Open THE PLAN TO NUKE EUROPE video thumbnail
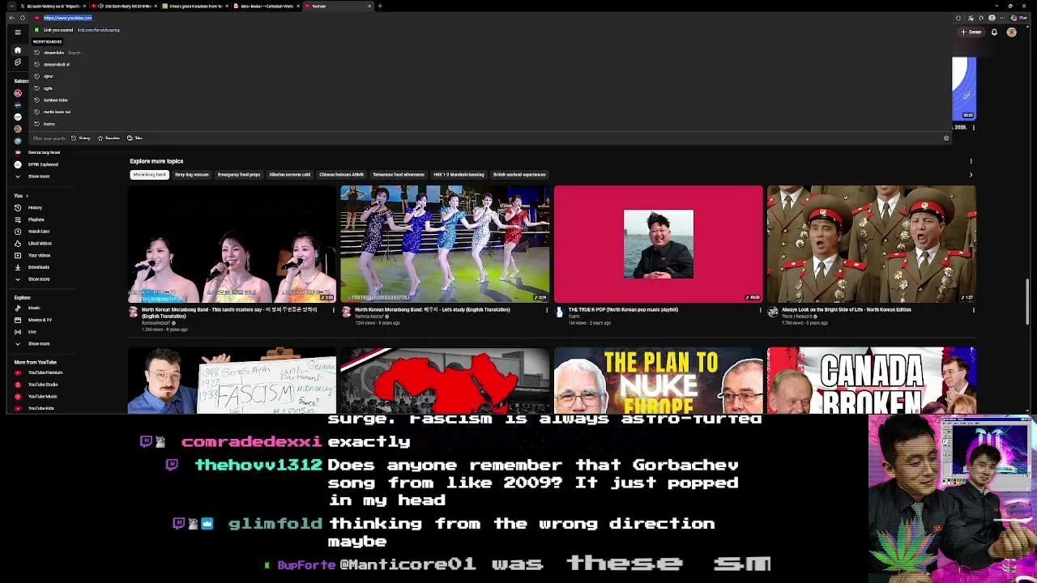This screenshot has width=1037, height=583. point(658,381)
